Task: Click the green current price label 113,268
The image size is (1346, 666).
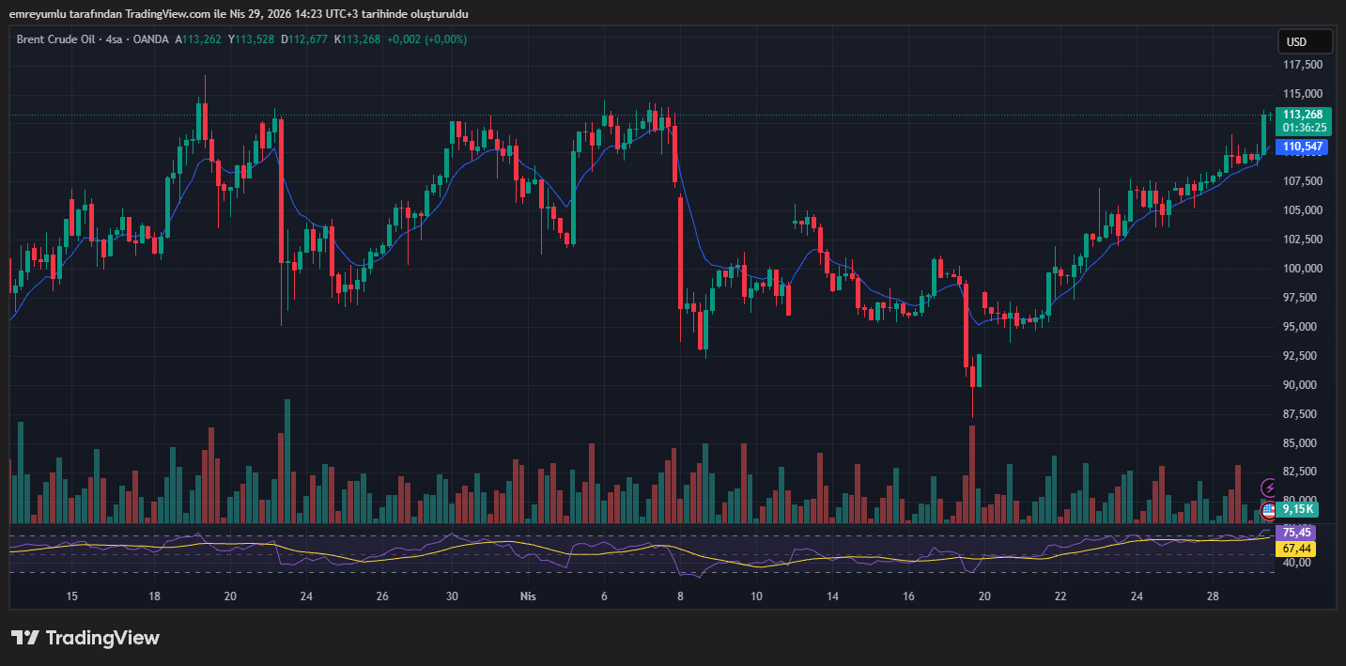Action: (1302, 115)
